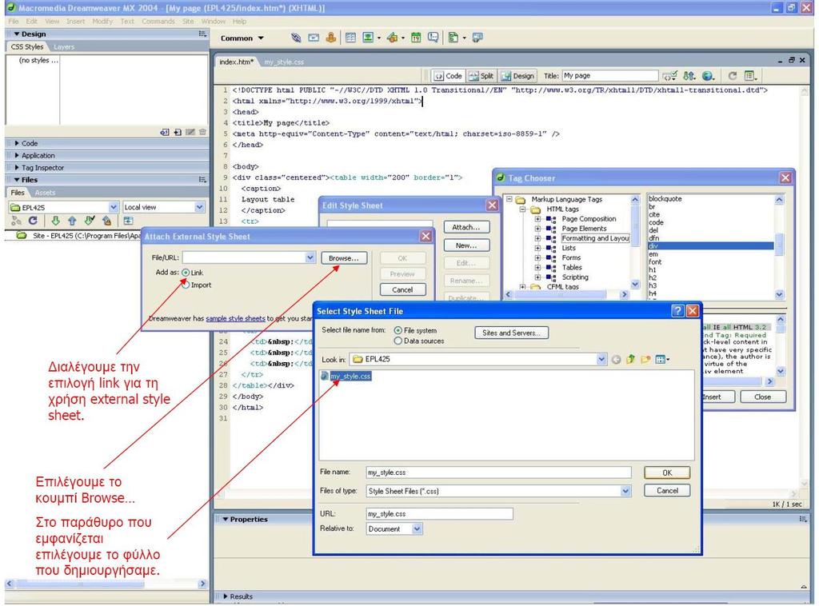Click the Comment icon in Insert bar
This screenshot has width=819, height=606.
433,38
